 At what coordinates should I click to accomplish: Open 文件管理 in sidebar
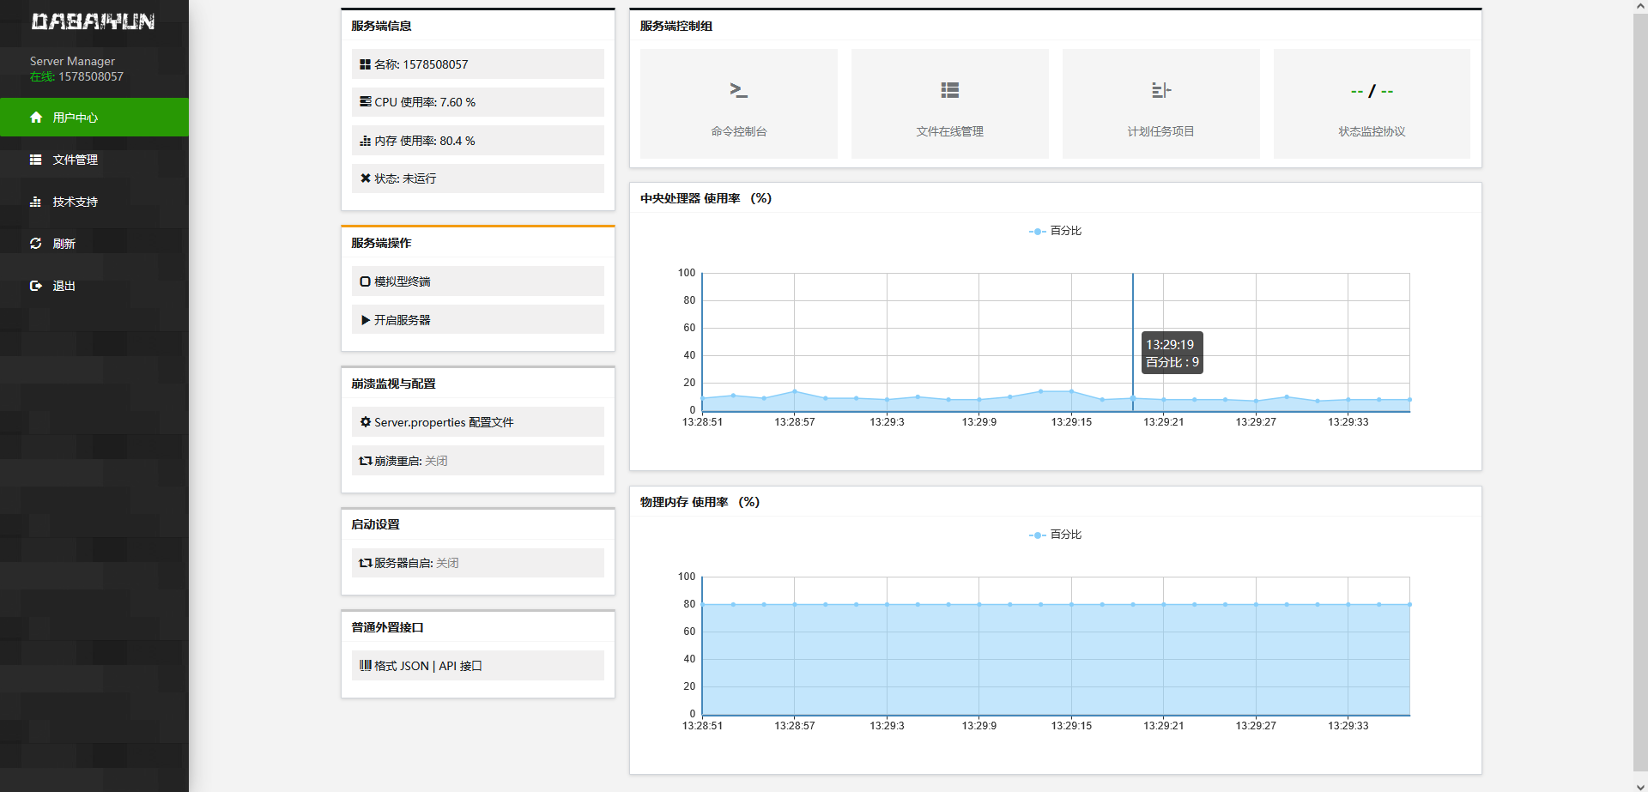(94, 160)
